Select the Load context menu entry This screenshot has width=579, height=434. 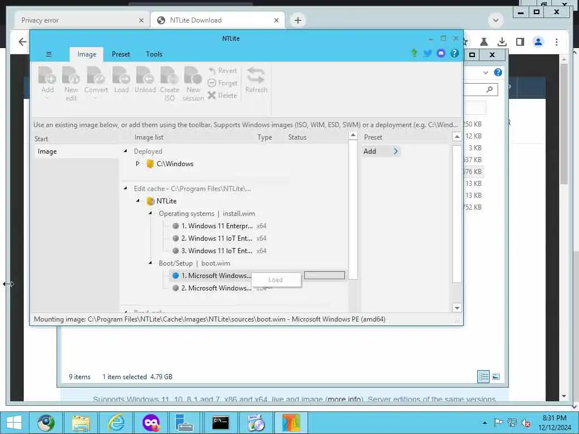tap(275, 280)
